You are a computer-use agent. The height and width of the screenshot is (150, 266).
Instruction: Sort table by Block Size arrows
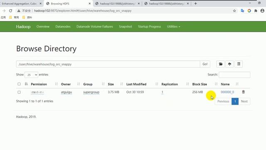216,84
